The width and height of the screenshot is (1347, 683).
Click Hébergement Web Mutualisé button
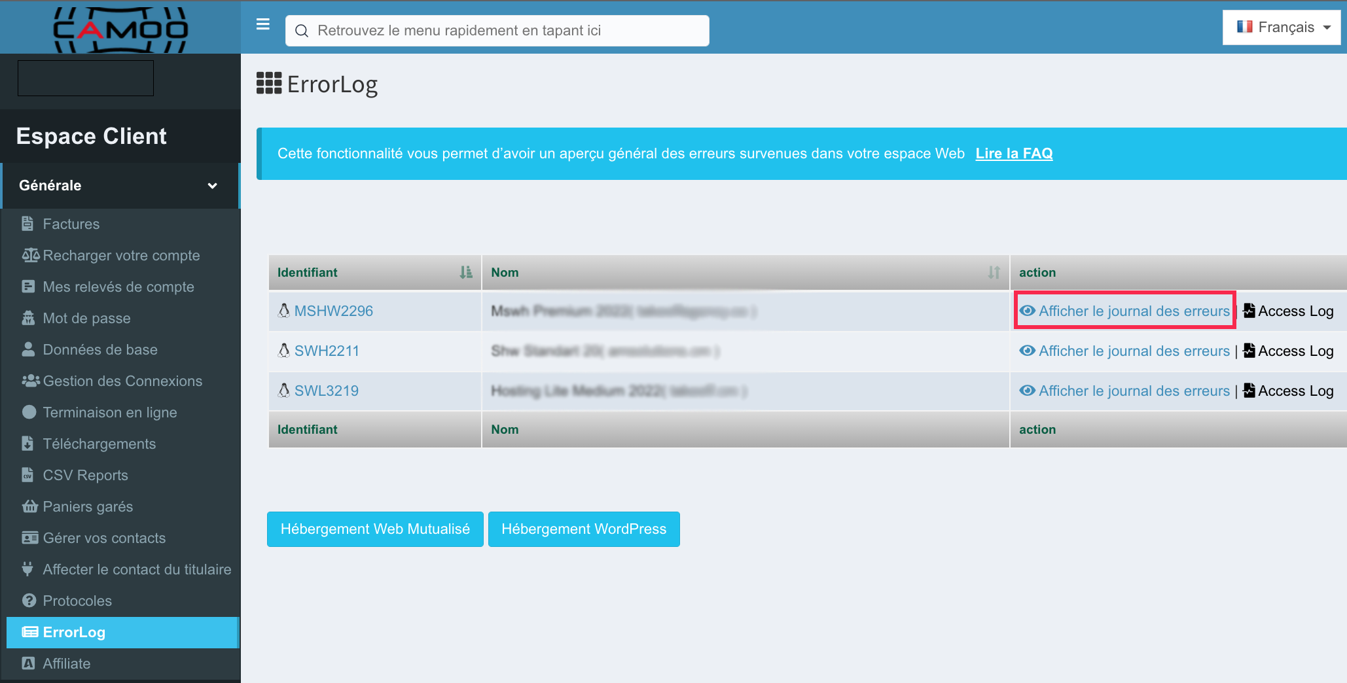(375, 529)
